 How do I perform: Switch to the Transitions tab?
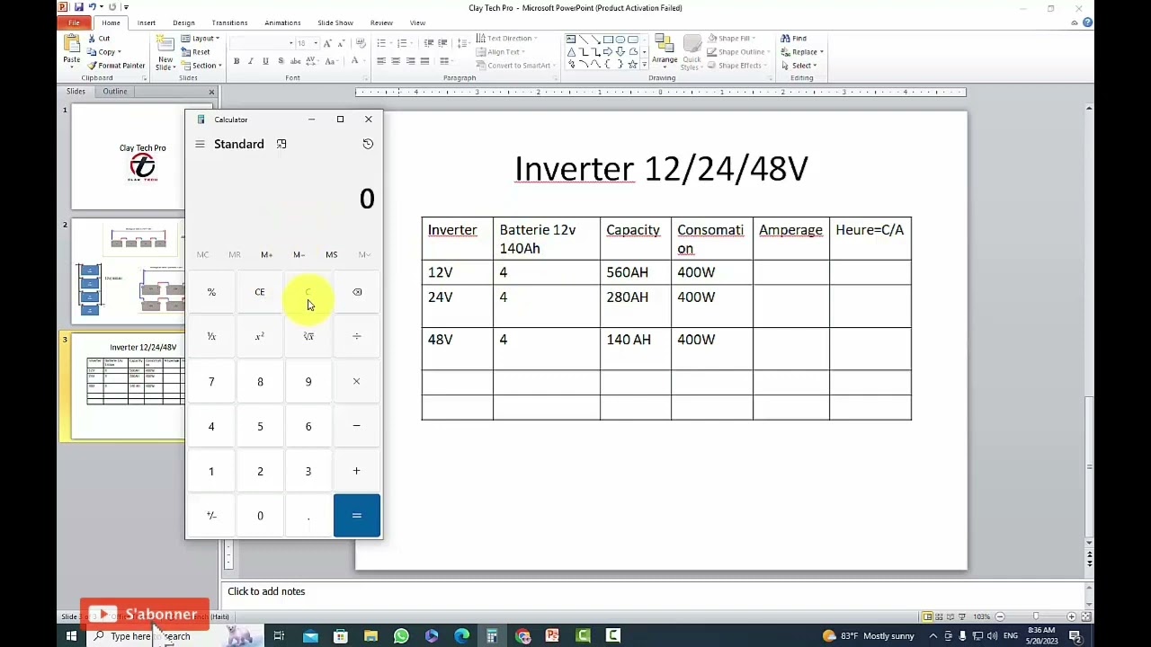229,22
